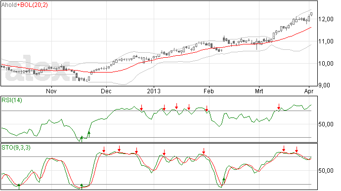
Task: Select the STO(9,3,3) indicator label
Action: (x=16, y=148)
